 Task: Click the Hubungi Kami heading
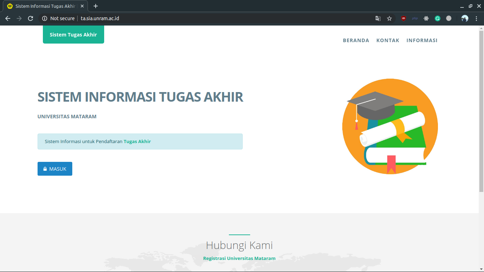239,245
